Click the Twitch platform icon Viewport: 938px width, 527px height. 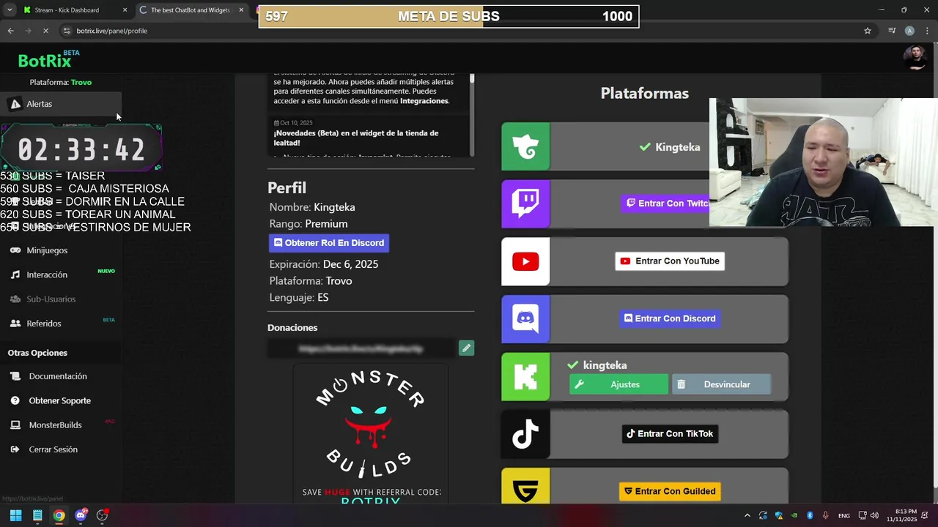point(525,203)
